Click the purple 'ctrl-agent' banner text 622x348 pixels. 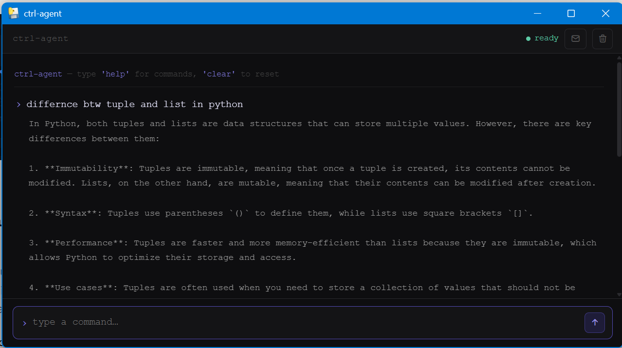tap(38, 74)
